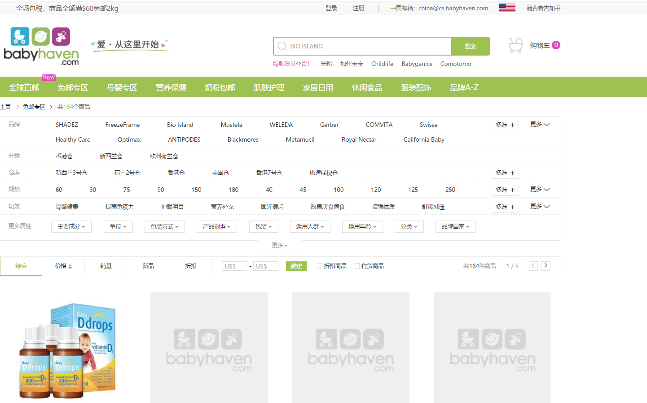The image size is (647, 403).
Task: Open the 服装配饰 menu
Action: click(416, 87)
